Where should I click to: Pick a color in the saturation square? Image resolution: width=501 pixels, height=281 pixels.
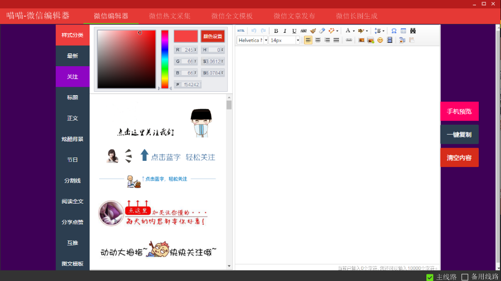point(126,60)
